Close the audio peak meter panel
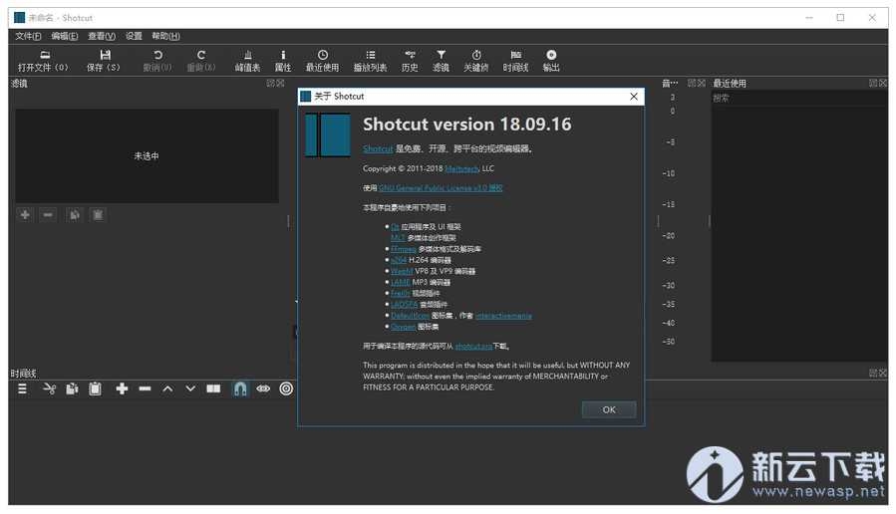This screenshot has width=896, height=514. pyautogui.click(x=702, y=84)
